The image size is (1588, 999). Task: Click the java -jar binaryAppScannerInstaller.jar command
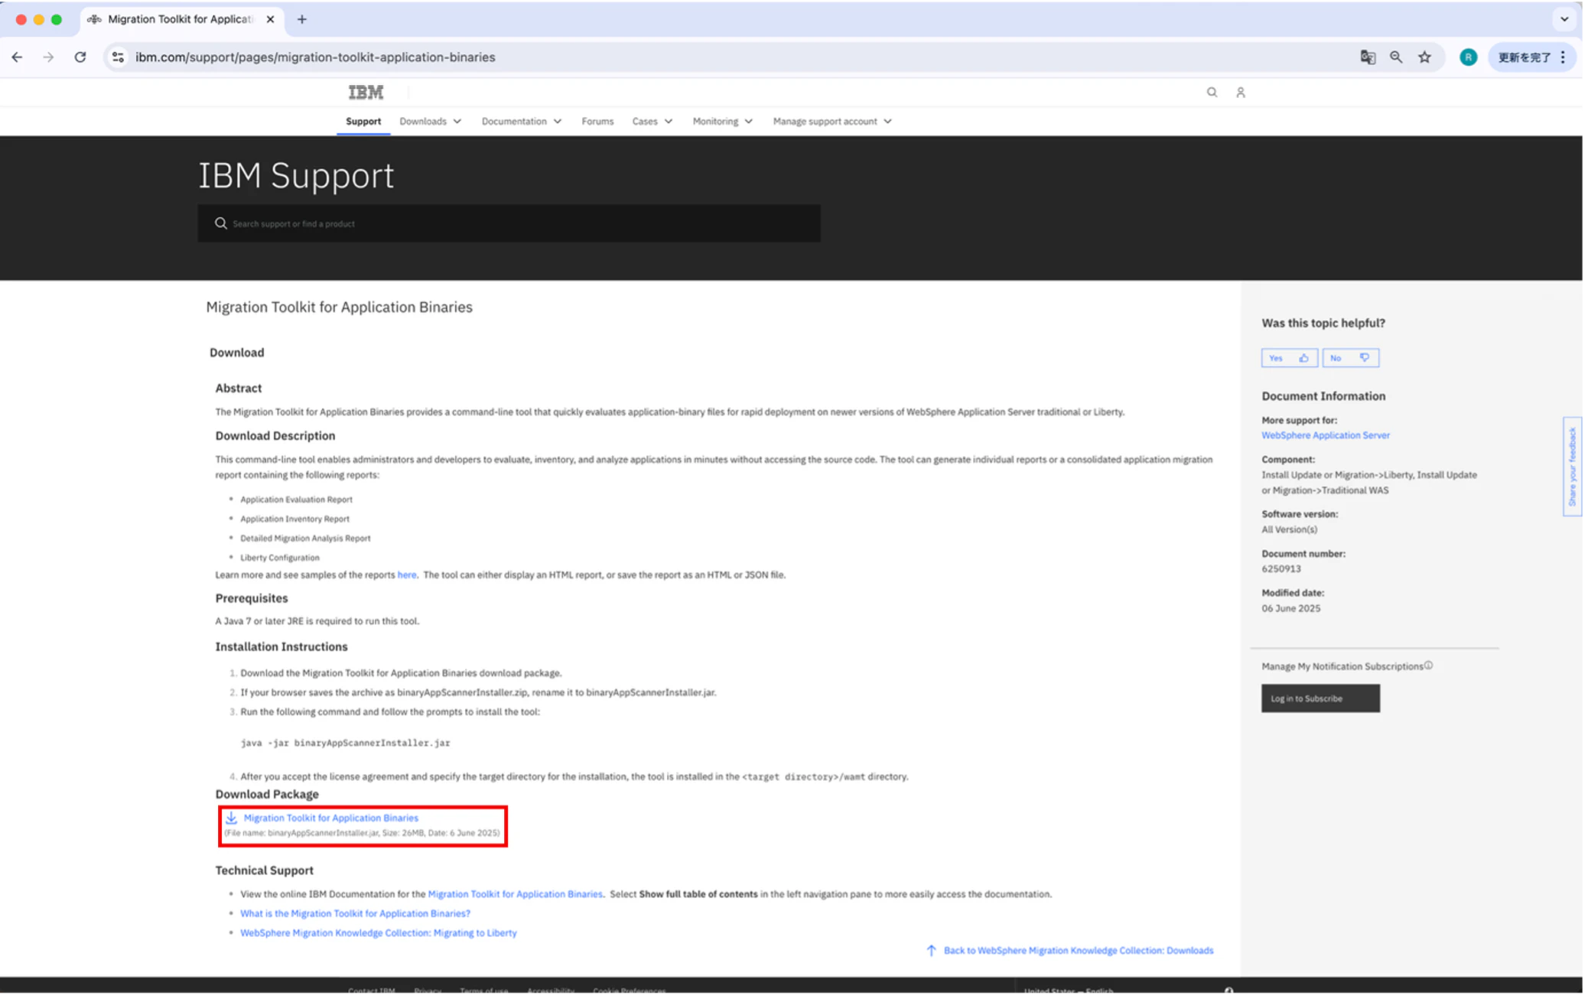click(346, 743)
